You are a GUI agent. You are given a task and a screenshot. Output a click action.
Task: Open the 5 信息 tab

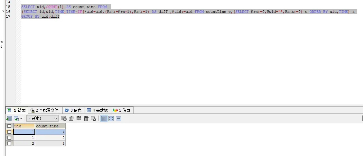pos(122,110)
